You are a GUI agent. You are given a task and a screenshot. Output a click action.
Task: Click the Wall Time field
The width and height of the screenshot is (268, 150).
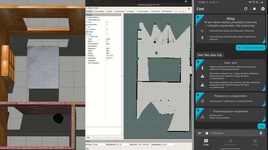pos(144,145)
